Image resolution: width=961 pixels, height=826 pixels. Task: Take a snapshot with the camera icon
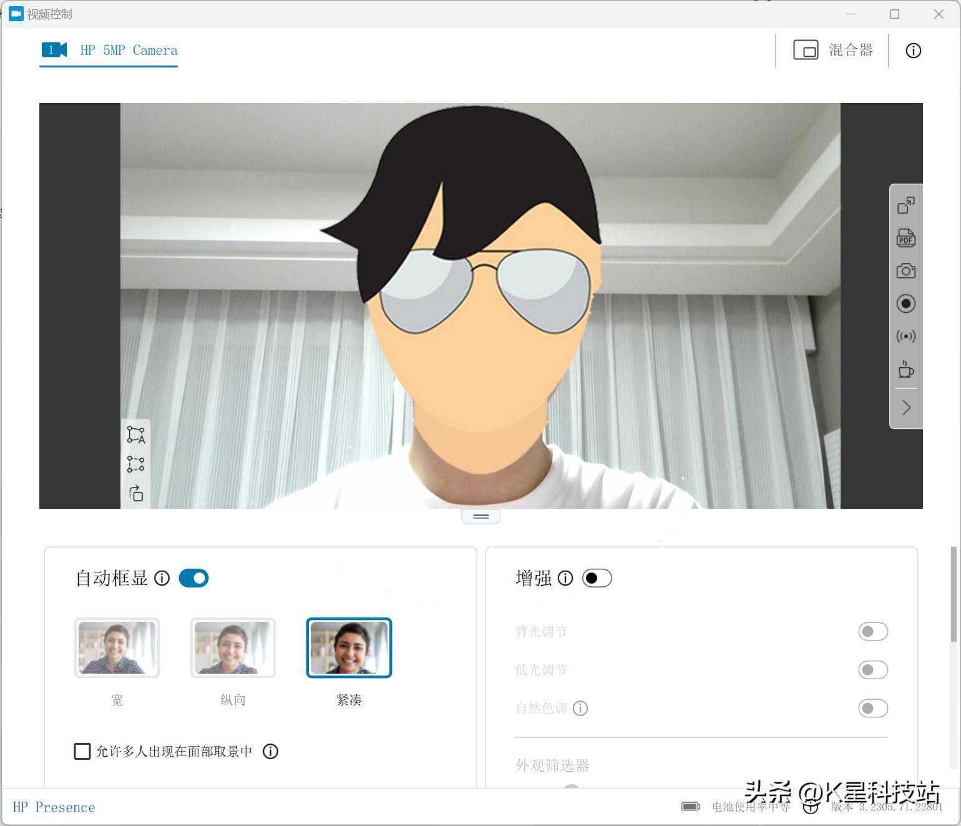point(905,271)
